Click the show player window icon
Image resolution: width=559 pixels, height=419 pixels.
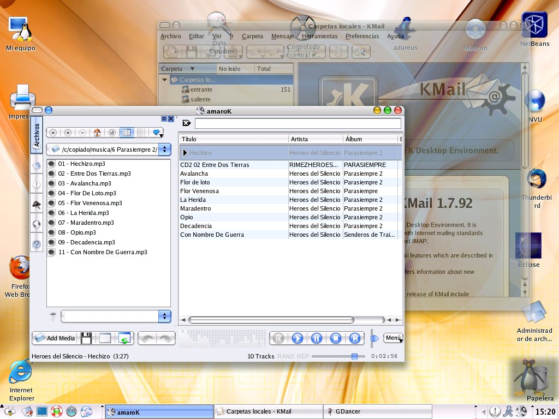pyautogui.click(x=125, y=338)
